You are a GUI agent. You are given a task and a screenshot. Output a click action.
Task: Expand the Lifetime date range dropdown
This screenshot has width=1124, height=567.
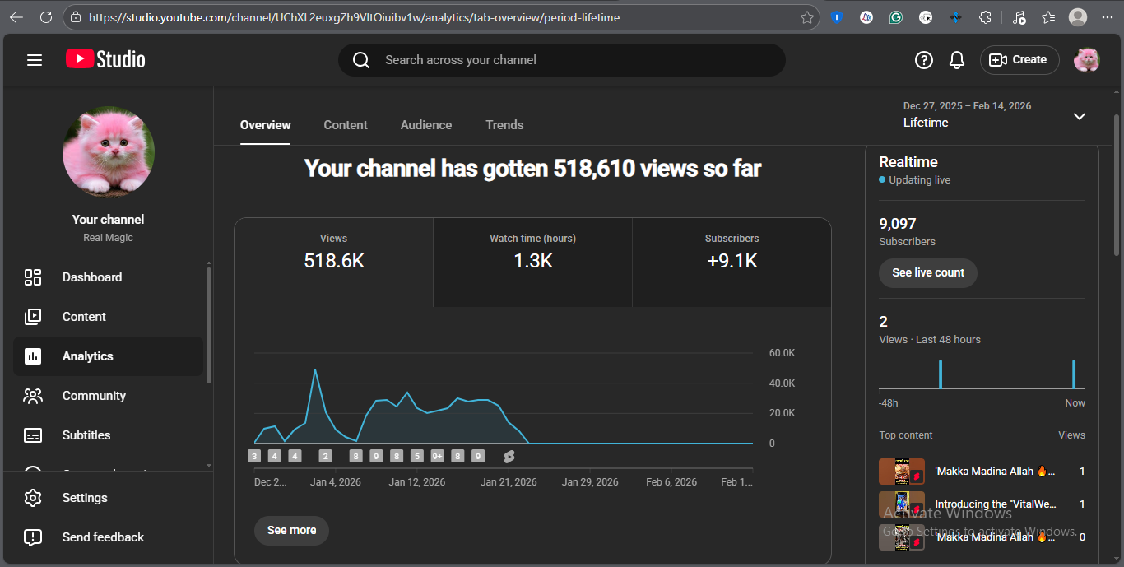tap(1079, 116)
